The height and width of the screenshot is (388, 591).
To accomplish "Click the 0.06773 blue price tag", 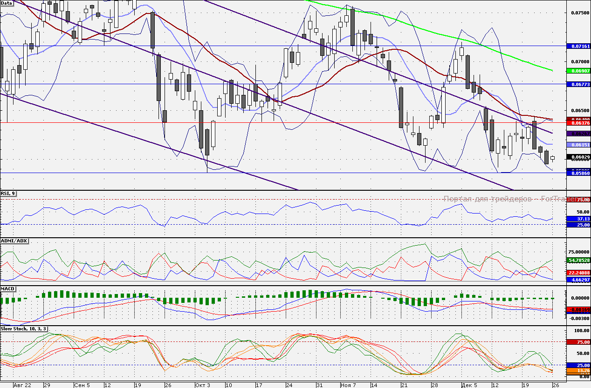I will (578, 84).
